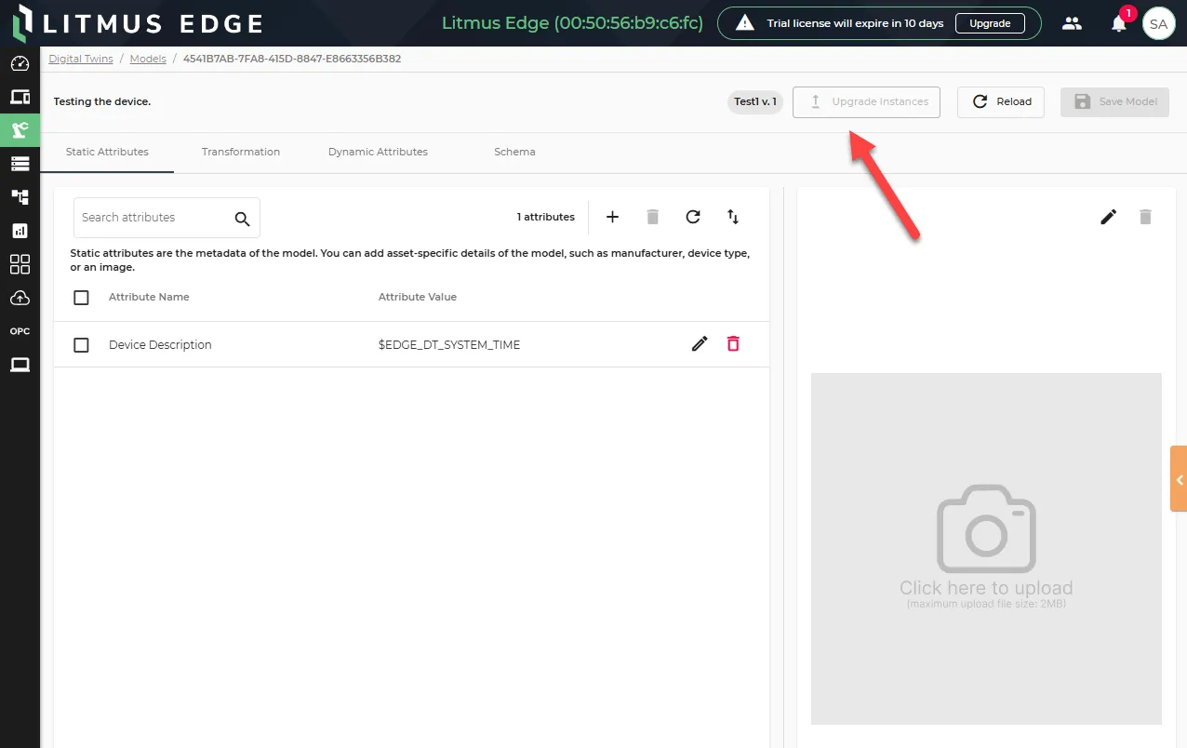
Task: Edit the Device Description attribute
Action: pos(700,344)
